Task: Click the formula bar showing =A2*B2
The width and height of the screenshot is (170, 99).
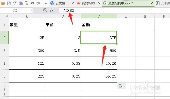Action: click(114, 10)
